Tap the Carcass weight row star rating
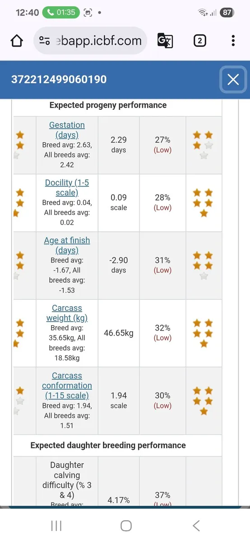The image size is (250, 542). click(204, 333)
